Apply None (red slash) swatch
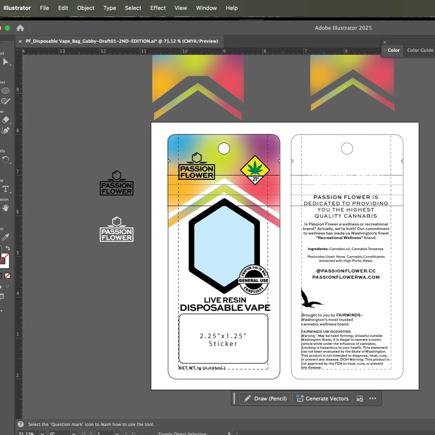The image size is (435, 435). pyautogui.click(x=7, y=276)
